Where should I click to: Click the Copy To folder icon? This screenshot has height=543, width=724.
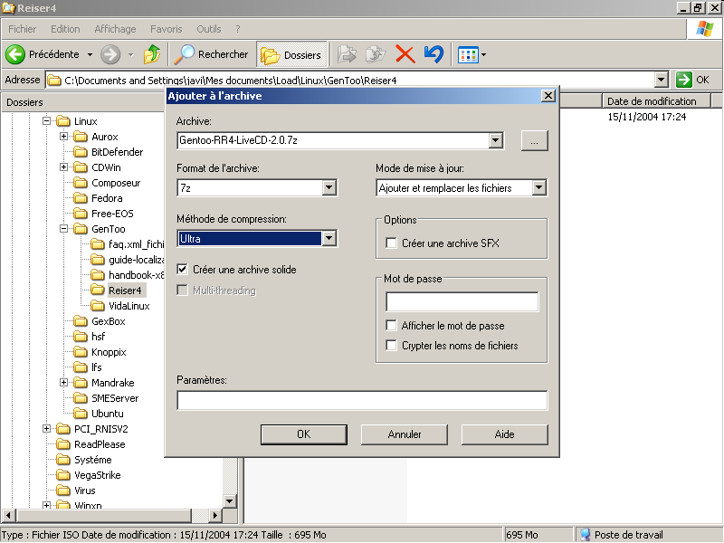coord(376,54)
